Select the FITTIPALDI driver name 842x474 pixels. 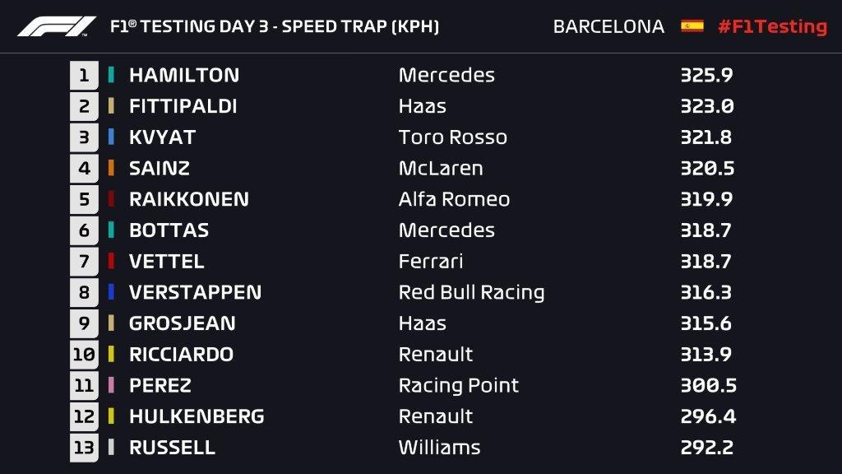(x=183, y=106)
